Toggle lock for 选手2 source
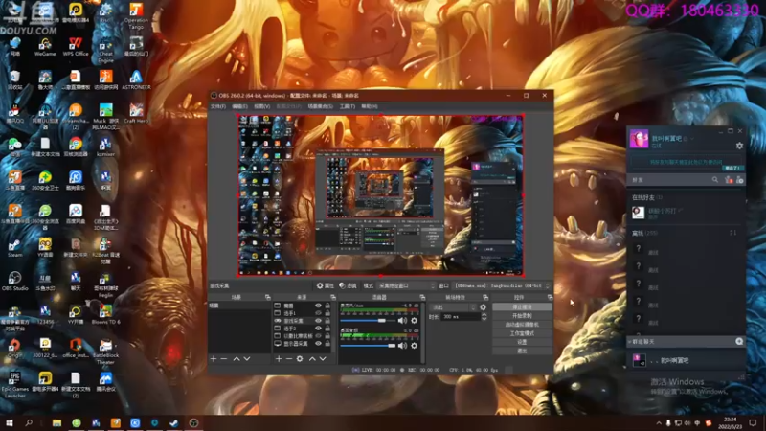Screen dimensions: 766x431 [327, 329]
